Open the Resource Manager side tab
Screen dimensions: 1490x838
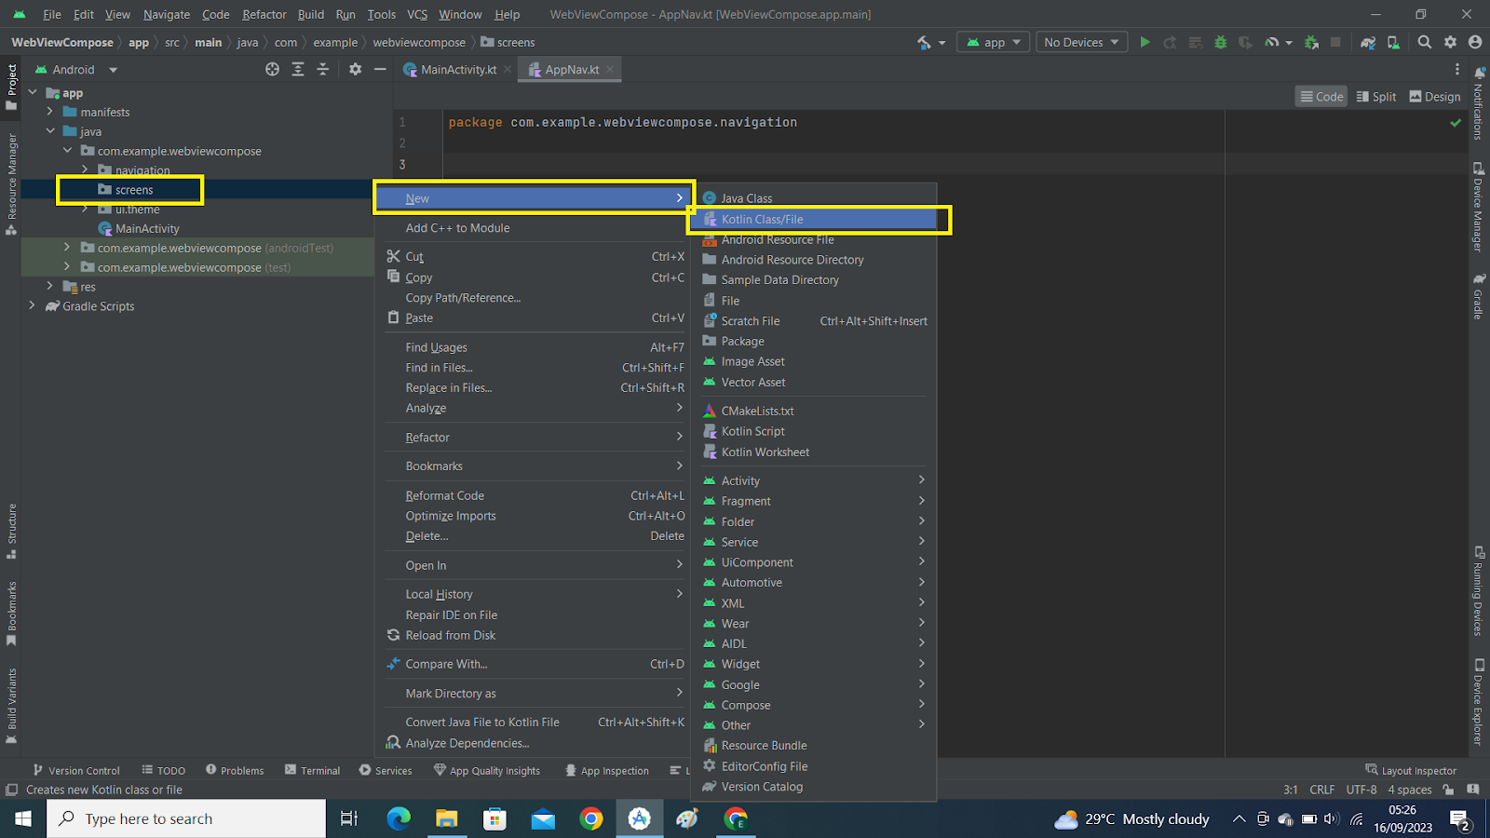tap(11, 183)
